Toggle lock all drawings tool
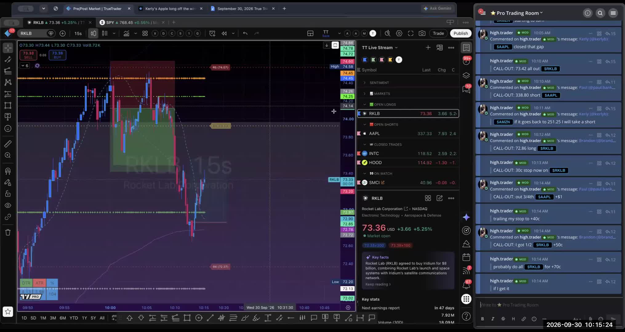The height and width of the screenshot is (332, 625). coord(8,194)
